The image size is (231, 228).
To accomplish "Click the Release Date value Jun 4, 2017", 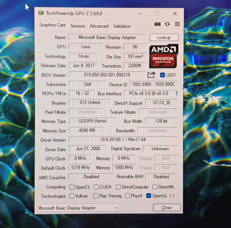I will 84,65.
